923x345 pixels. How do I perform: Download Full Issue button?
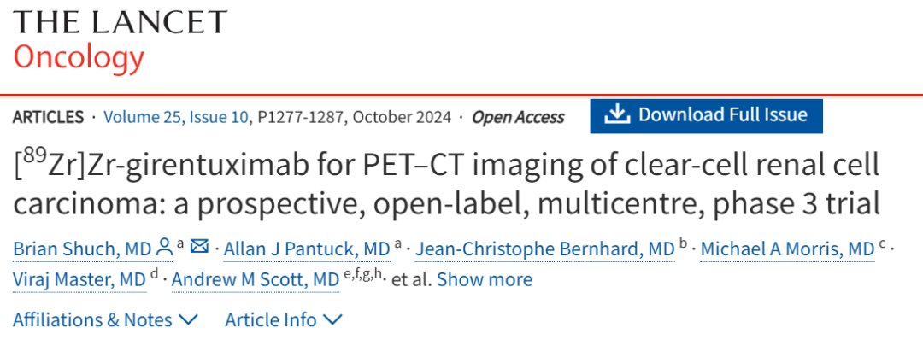[x=707, y=115]
